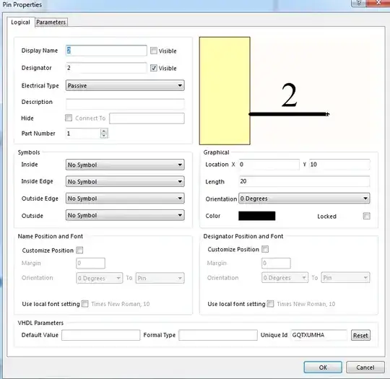This screenshot has width=390, height=379.
Task: Enable Customize Position for Name
Action: point(79,250)
